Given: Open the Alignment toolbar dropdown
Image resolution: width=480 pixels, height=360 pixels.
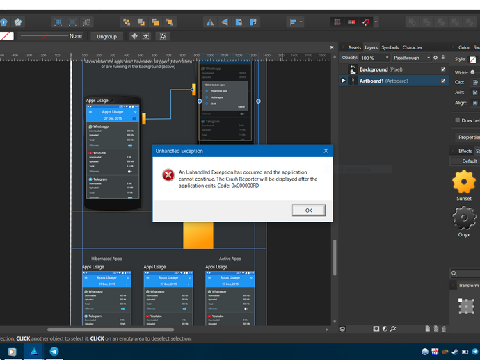Looking at the screenshot, I should click(x=296, y=22).
